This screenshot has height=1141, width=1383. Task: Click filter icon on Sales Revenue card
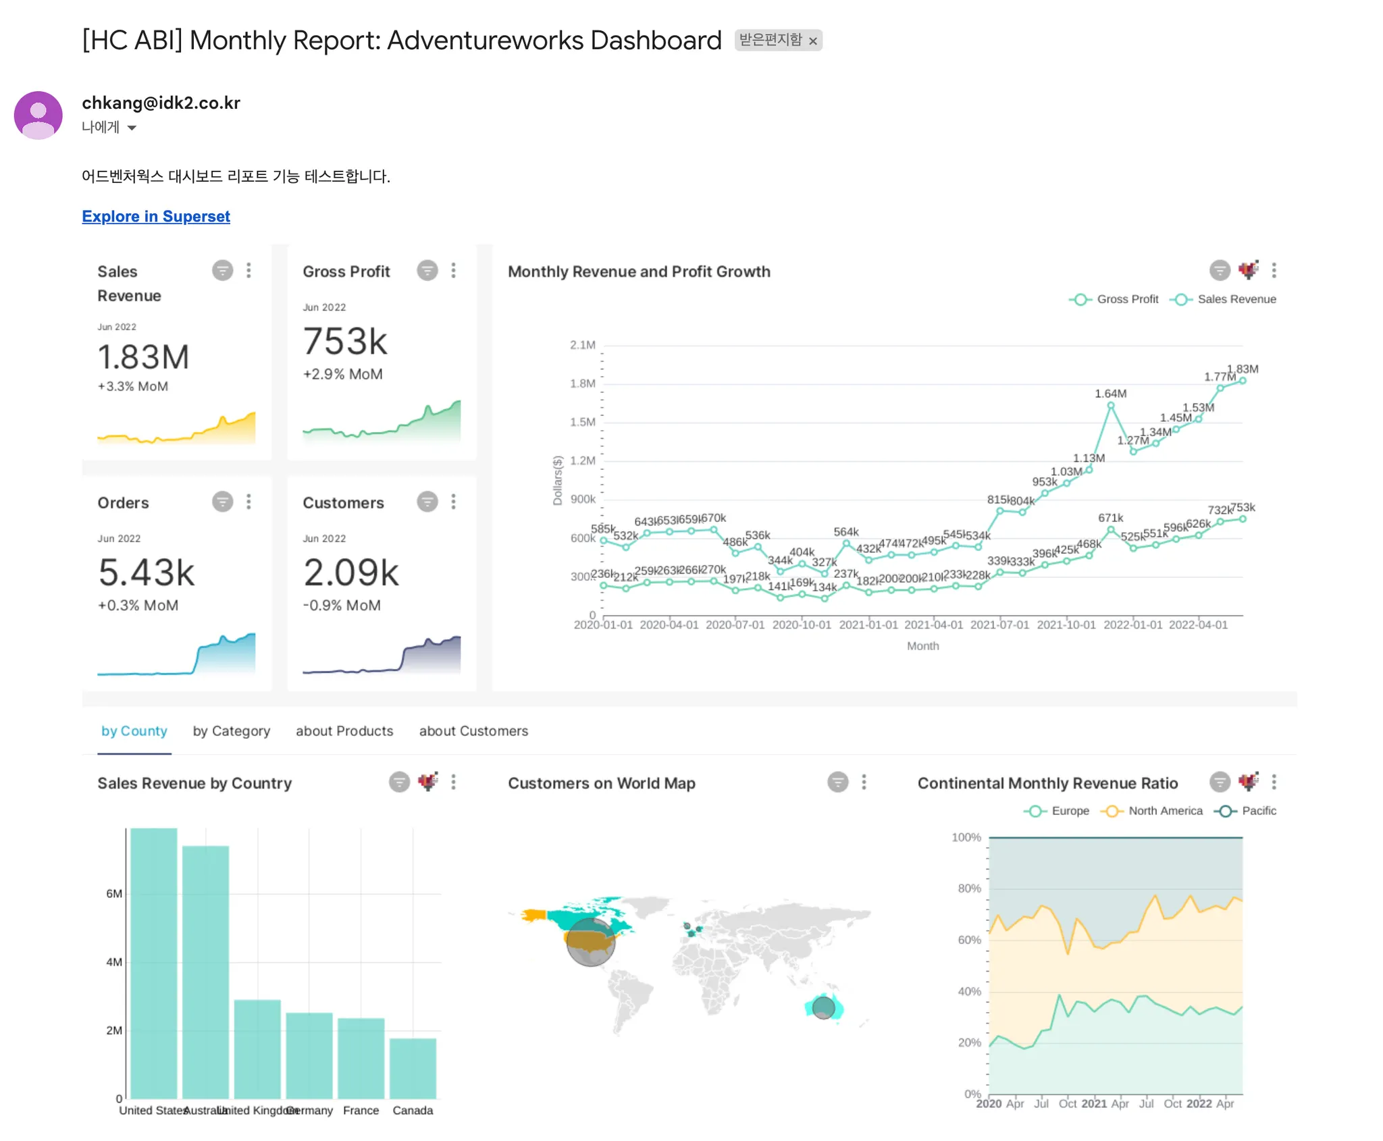point(222,271)
